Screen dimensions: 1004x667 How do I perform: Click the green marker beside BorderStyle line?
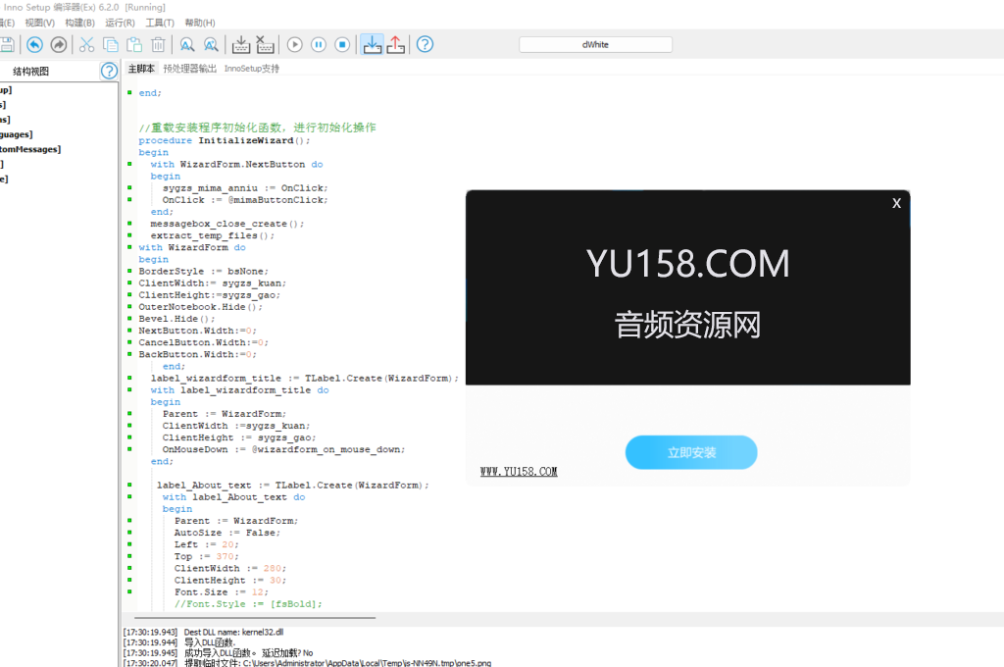point(129,271)
